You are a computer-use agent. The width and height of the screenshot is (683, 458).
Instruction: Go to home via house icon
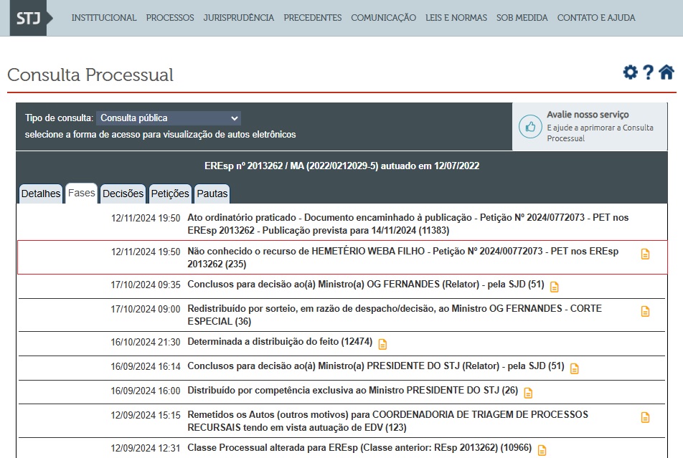(x=666, y=72)
